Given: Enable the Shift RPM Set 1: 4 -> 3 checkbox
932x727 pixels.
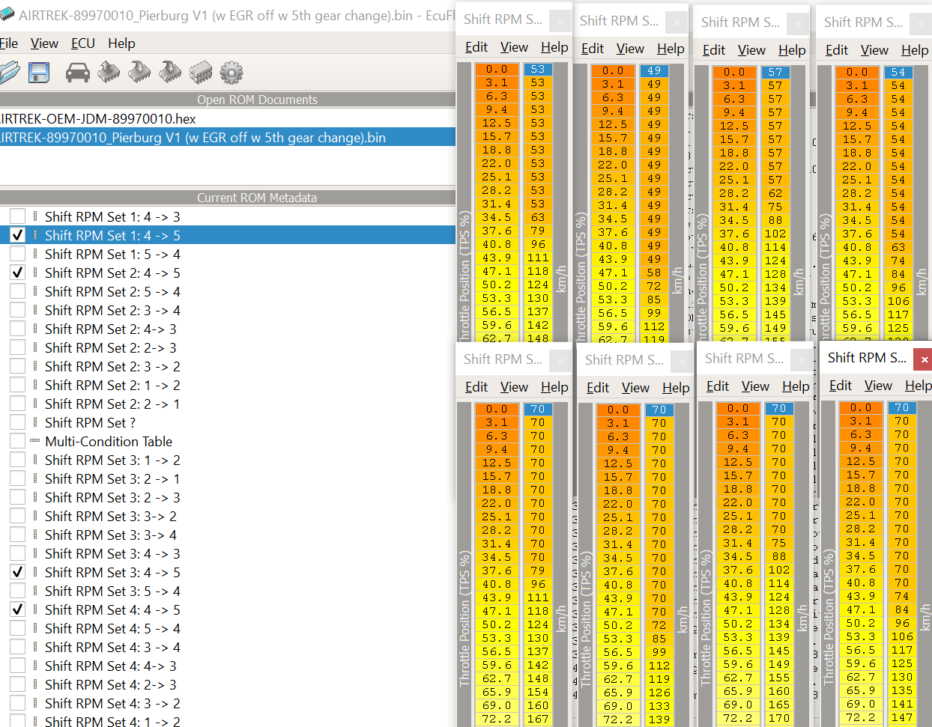Looking at the screenshot, I should [x=17, y=217].
